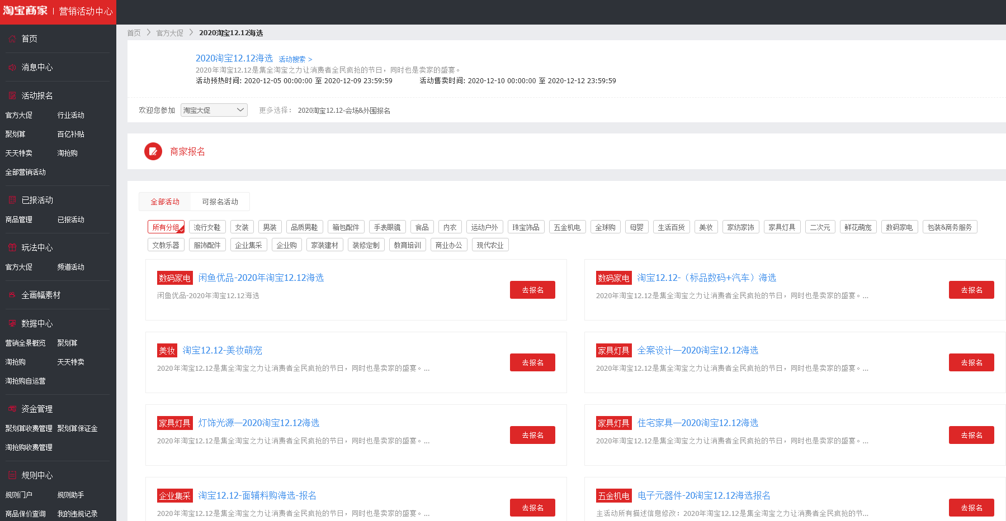
Task: Click the 数据中心 sidebar icon
Action: coord(12,324)
